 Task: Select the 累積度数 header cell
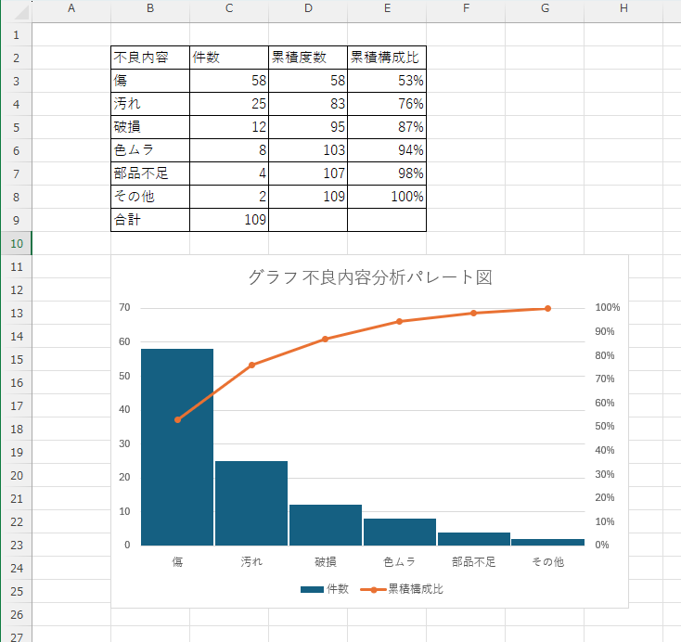tap(307, 58)
